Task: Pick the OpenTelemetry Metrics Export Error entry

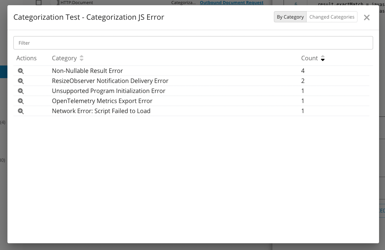Action: (x=102, y=101)
